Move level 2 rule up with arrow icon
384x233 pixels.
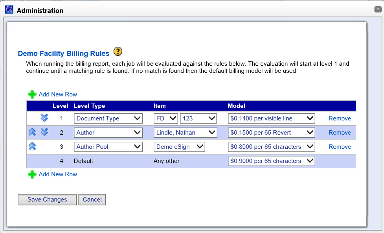[x=32, y=132]
